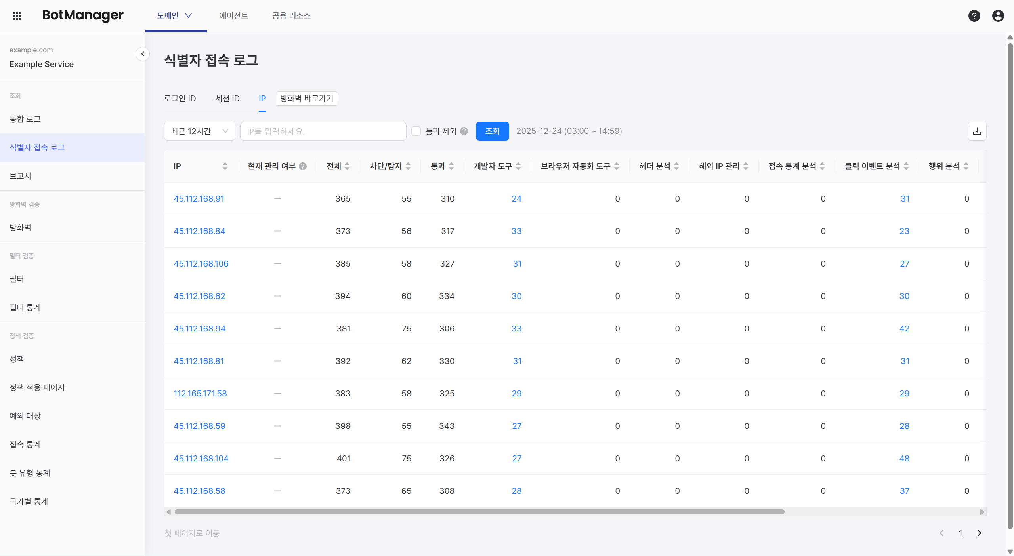Click the horizontal table scrollbar thumb
Image resolution: width=1014 pixels, height=556 pixels.
(x=479, y=512)
